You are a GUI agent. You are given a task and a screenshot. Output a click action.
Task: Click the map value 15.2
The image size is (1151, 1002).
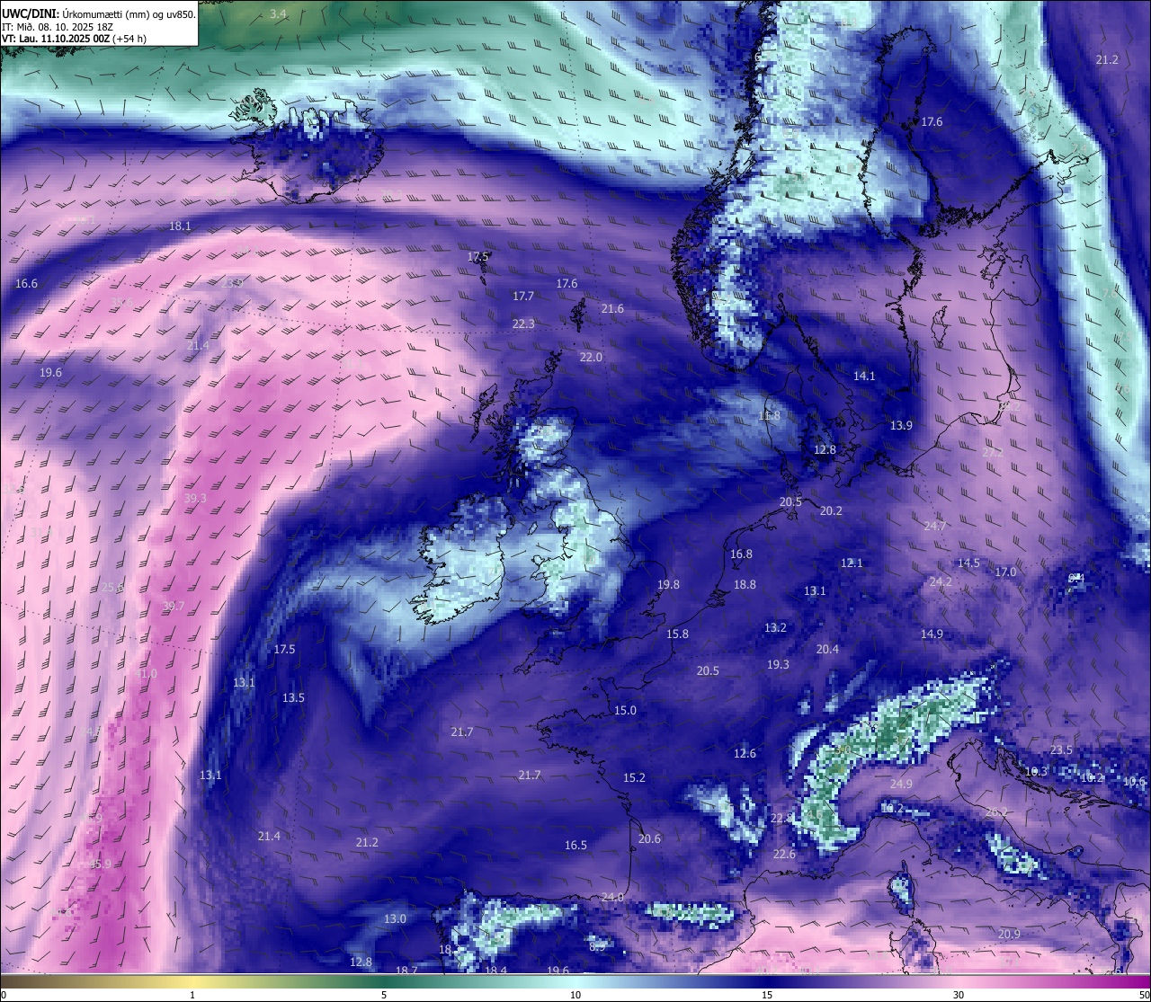click(x=634, y=778)
